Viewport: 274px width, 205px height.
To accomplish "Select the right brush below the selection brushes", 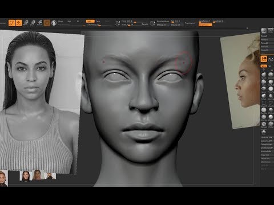I will click(271, 110).
